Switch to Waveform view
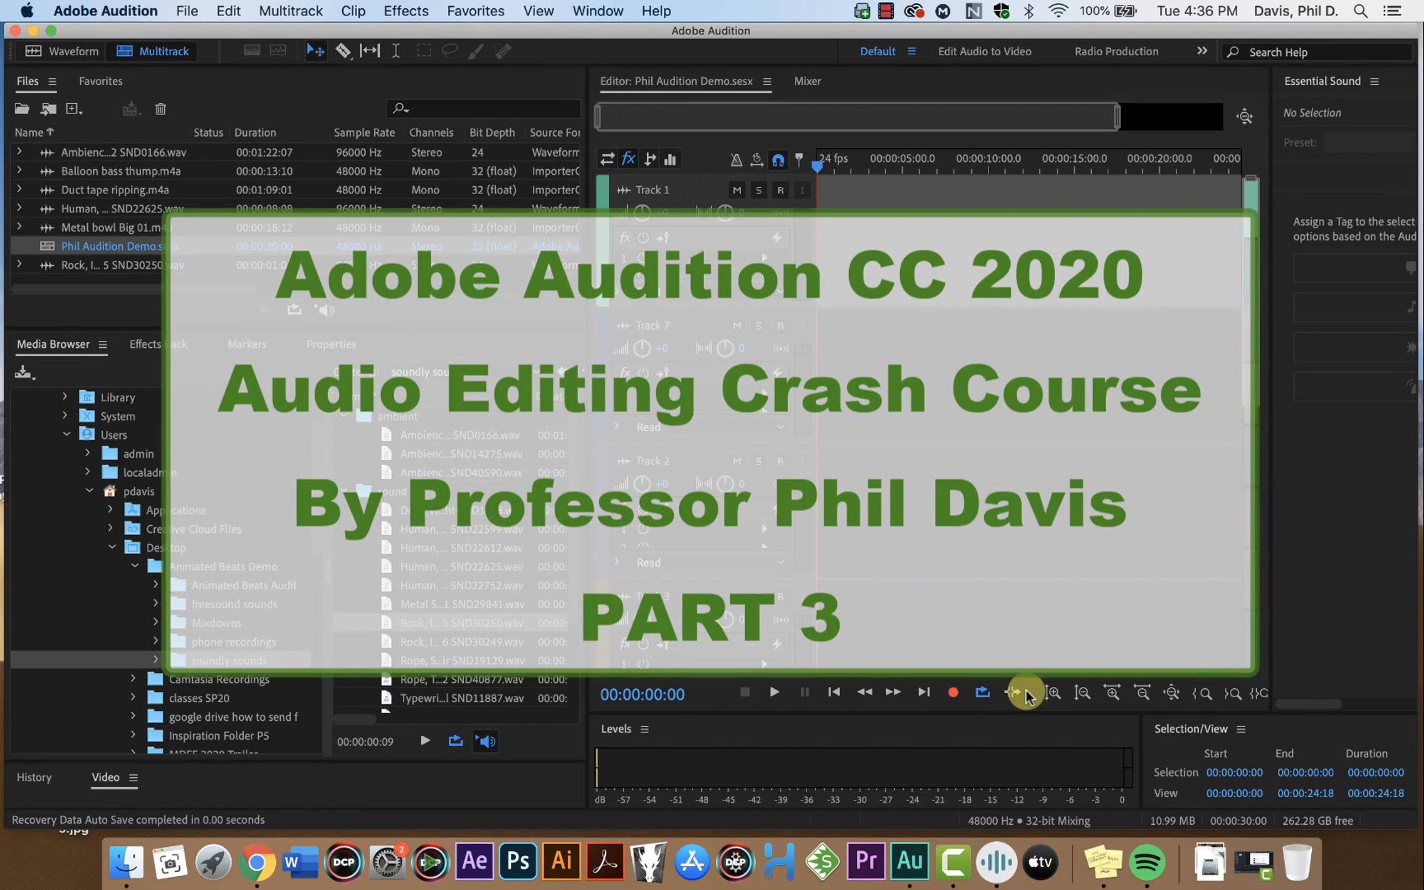 coord(62,51)
